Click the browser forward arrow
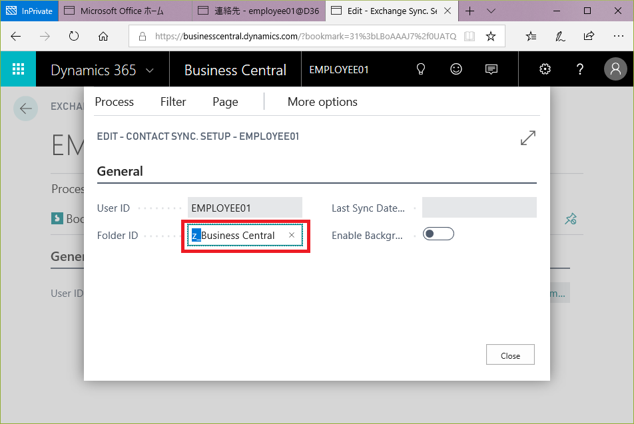634x424 pixels. point(45,37)
